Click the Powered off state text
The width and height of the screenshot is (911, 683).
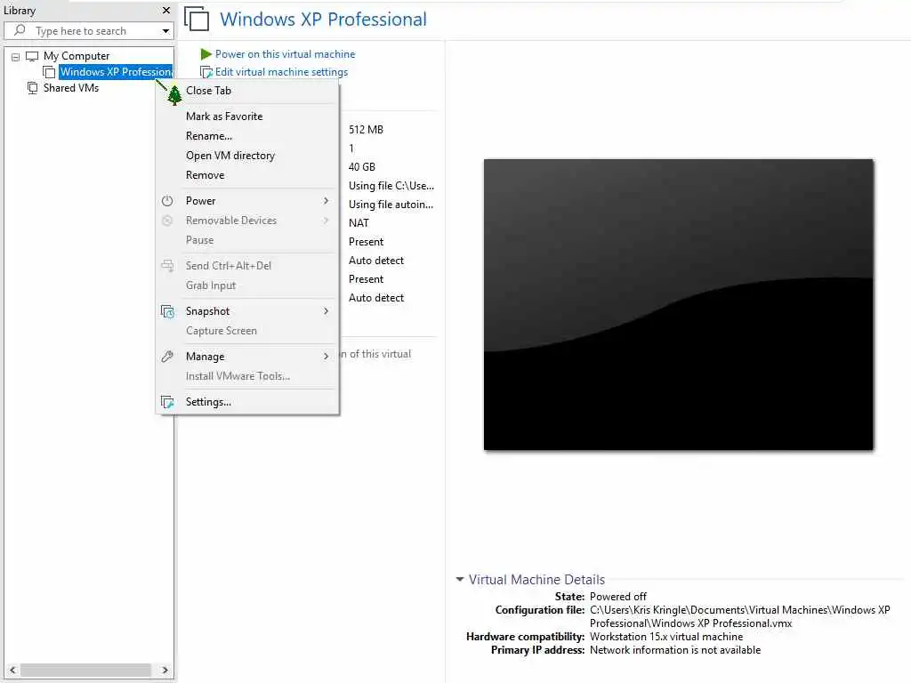[x=618, y=597]
